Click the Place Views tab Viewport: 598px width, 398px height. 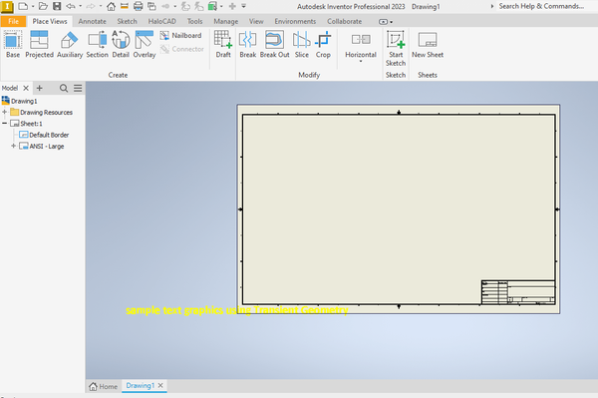[50, 21]
